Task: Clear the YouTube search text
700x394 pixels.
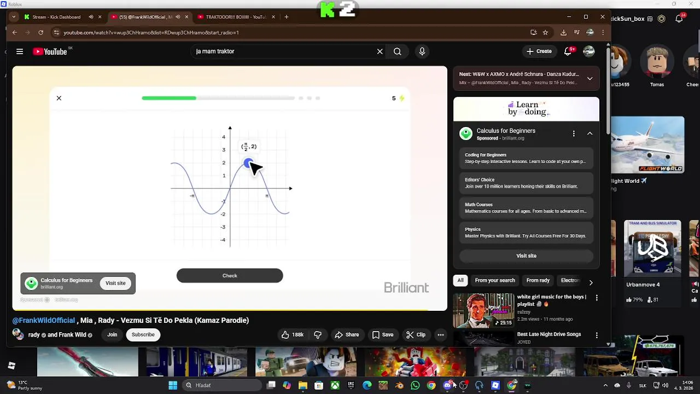Action: pos(380,51)
